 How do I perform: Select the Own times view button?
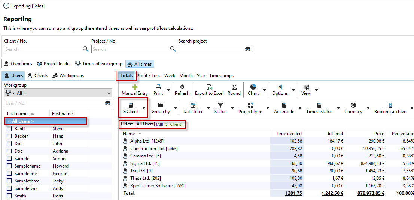pos(18,64)
